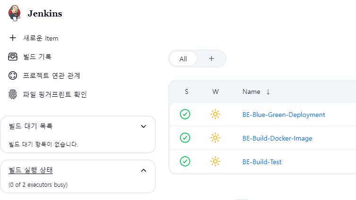Click the Name column sort arrow
Viewport: 356px width, 200px height.
coord(268,92)
